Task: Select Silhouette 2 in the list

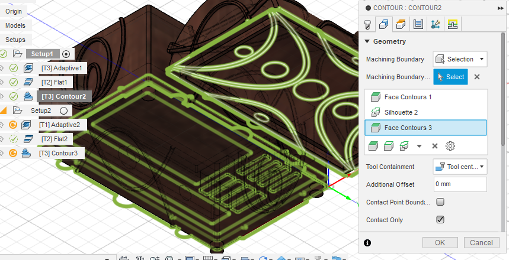Action: pos(426,112)
